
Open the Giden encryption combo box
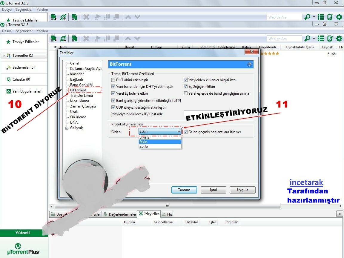(160, 131)
